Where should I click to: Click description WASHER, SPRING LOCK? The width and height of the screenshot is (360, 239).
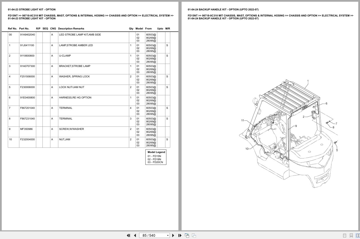click(x=74, y=76)
